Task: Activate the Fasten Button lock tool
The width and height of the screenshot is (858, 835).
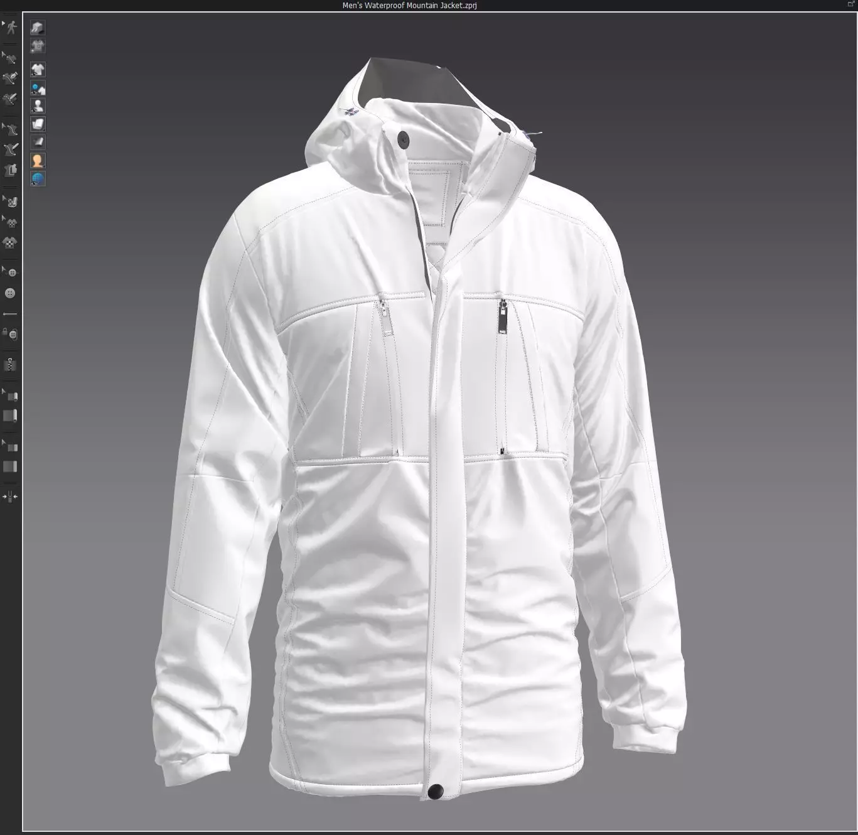Action: coord(10,333)
